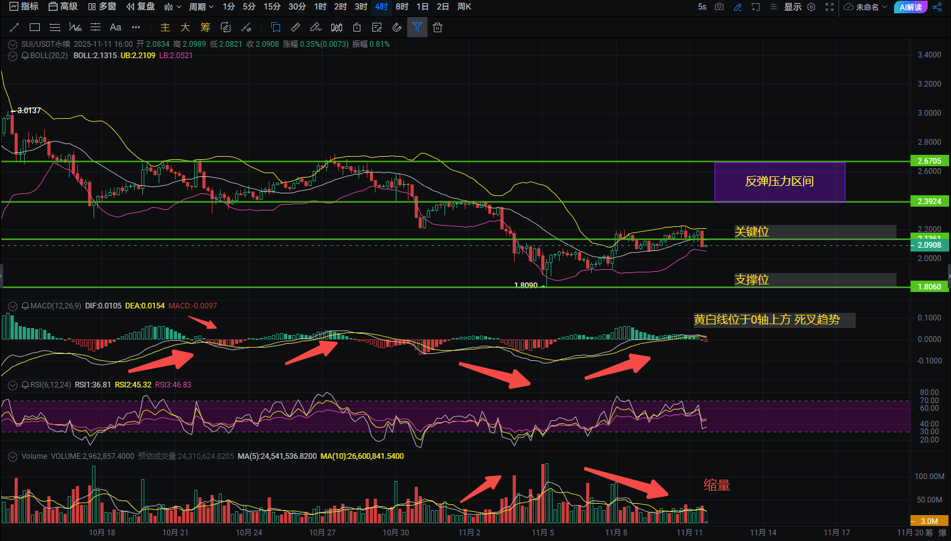Viewport: 951px width, 541px height.
Task: Enter fullscreen with expand icon
Action: (830, 6)
